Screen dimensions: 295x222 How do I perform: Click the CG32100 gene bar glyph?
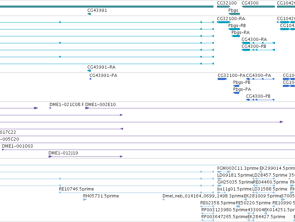coord(224,7)
